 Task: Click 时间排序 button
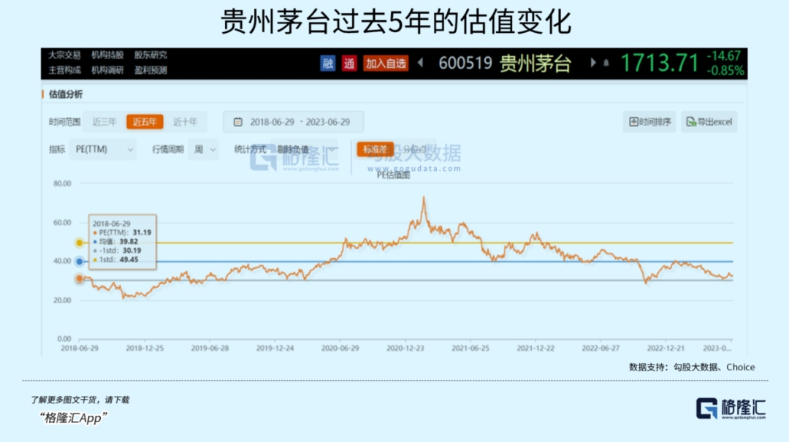pyautogui.click(x=649, y=122)
